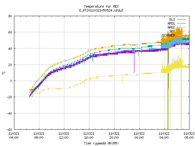Screen dimensions: 195x146
Task: Click the y-axis tick label -20
Action: [x=9, y=97]
